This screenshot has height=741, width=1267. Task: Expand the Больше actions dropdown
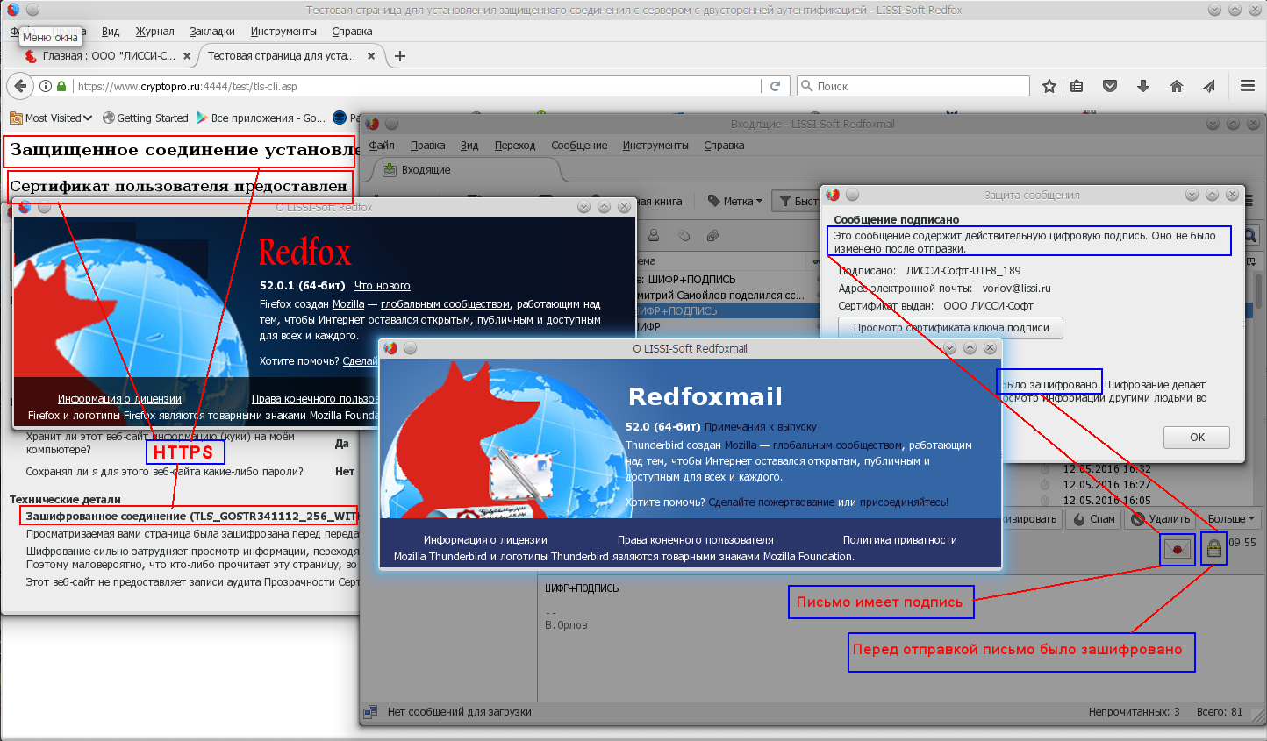(1231, 518)
